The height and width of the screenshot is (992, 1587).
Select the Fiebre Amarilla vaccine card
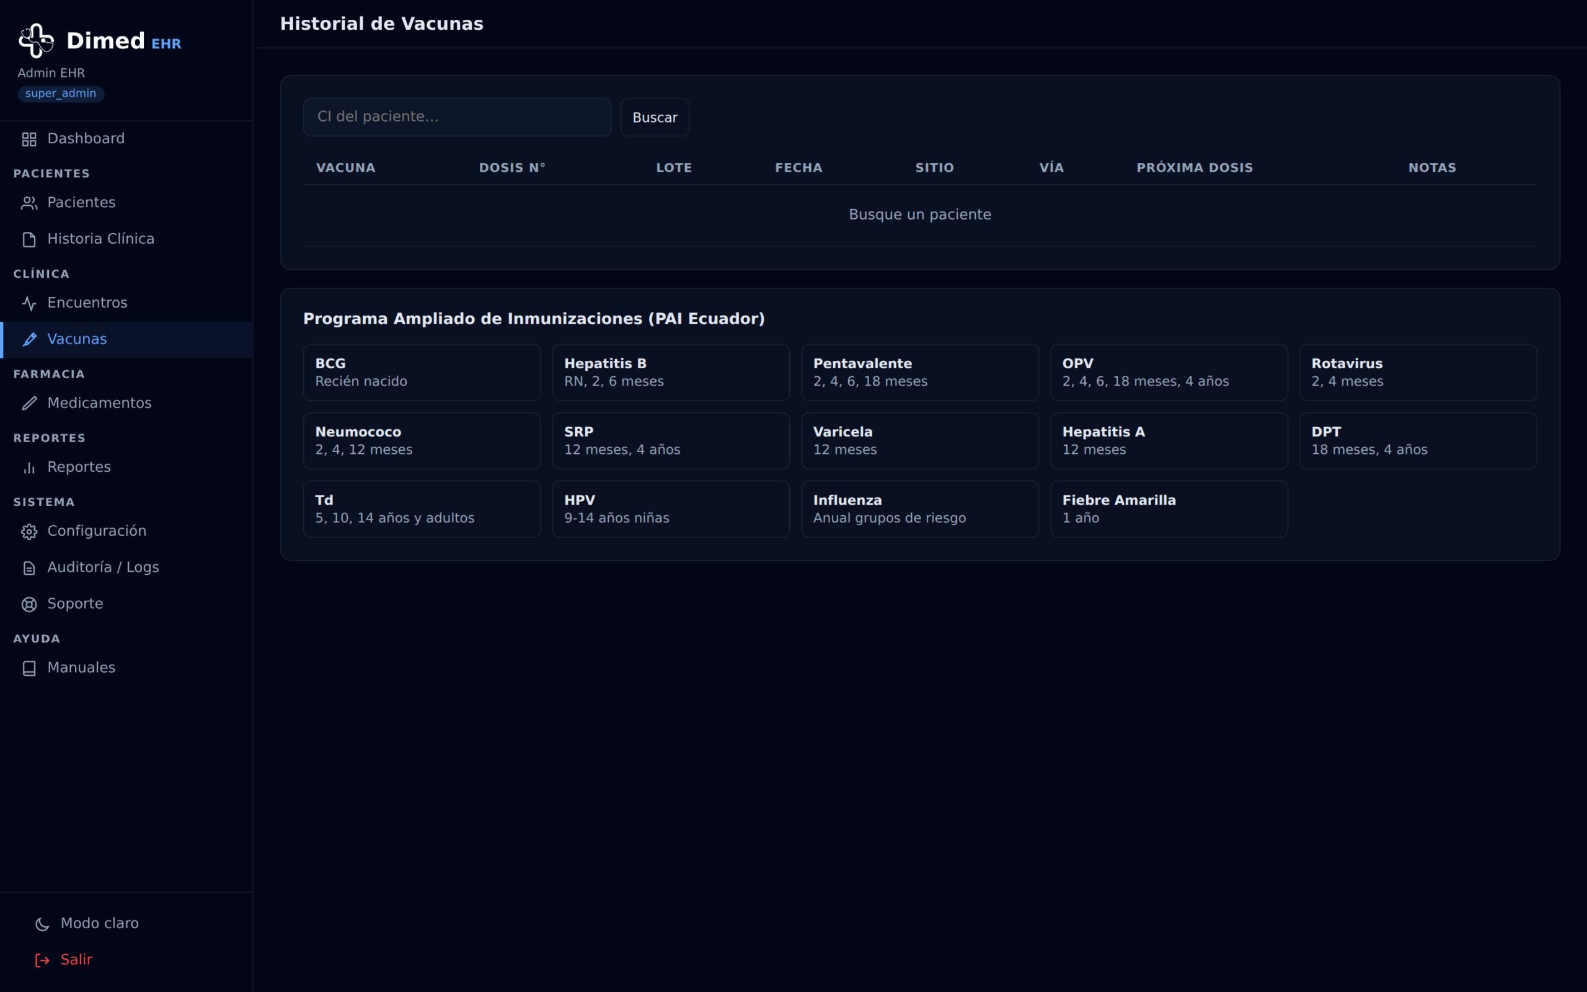(1169, 509)
